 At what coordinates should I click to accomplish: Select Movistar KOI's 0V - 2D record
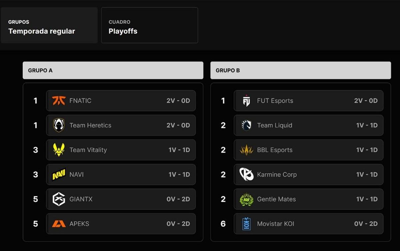366,224
